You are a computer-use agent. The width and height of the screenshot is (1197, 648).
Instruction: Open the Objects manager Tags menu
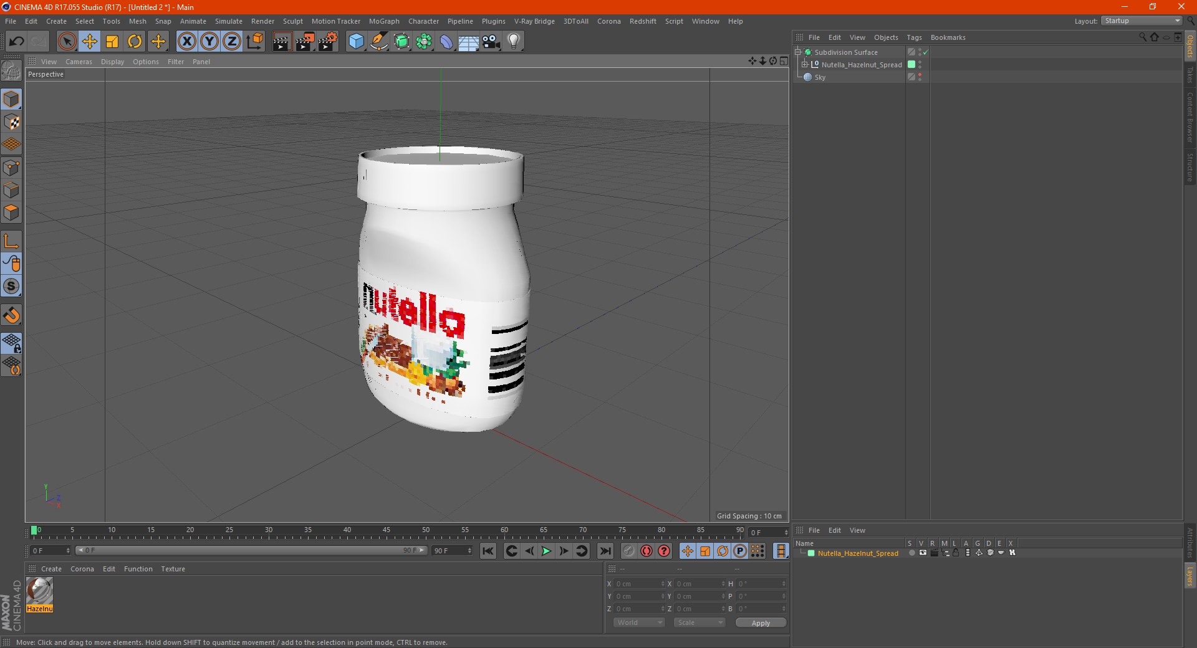pyautogui.click(x=914, y=37)
